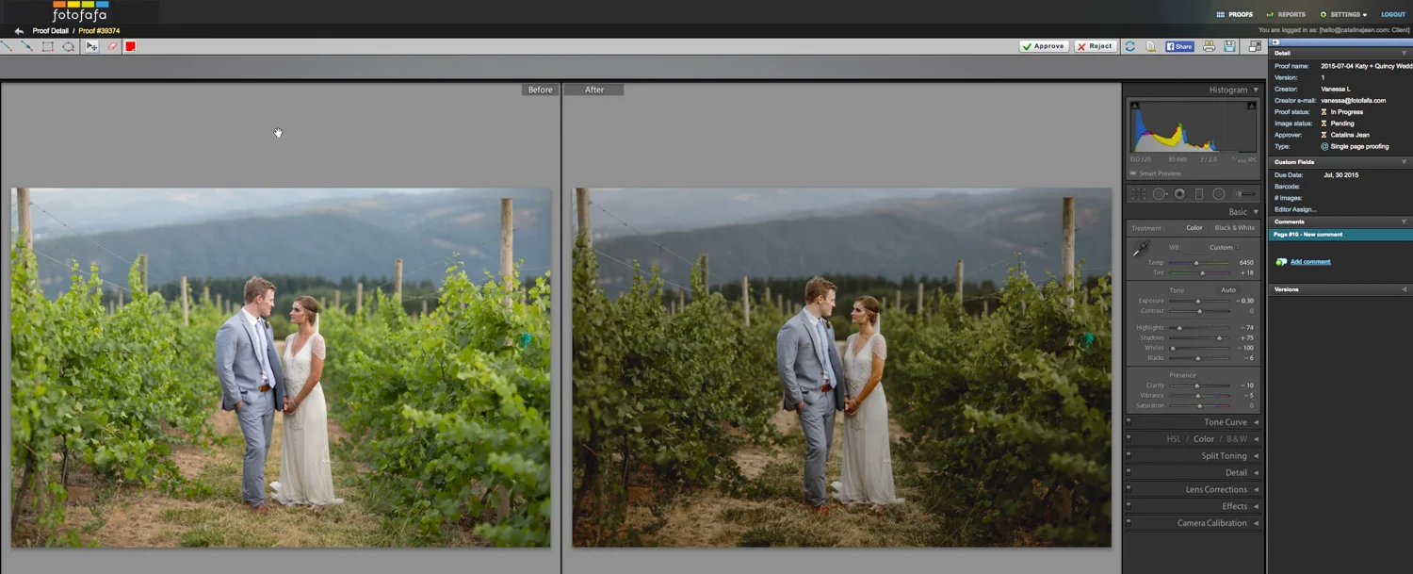Click the LOGOUT link

click(1393, 14)
